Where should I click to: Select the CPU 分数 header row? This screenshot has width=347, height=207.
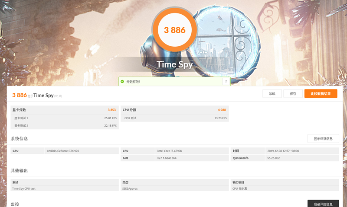pyautogui.click(x=175, y=110)
